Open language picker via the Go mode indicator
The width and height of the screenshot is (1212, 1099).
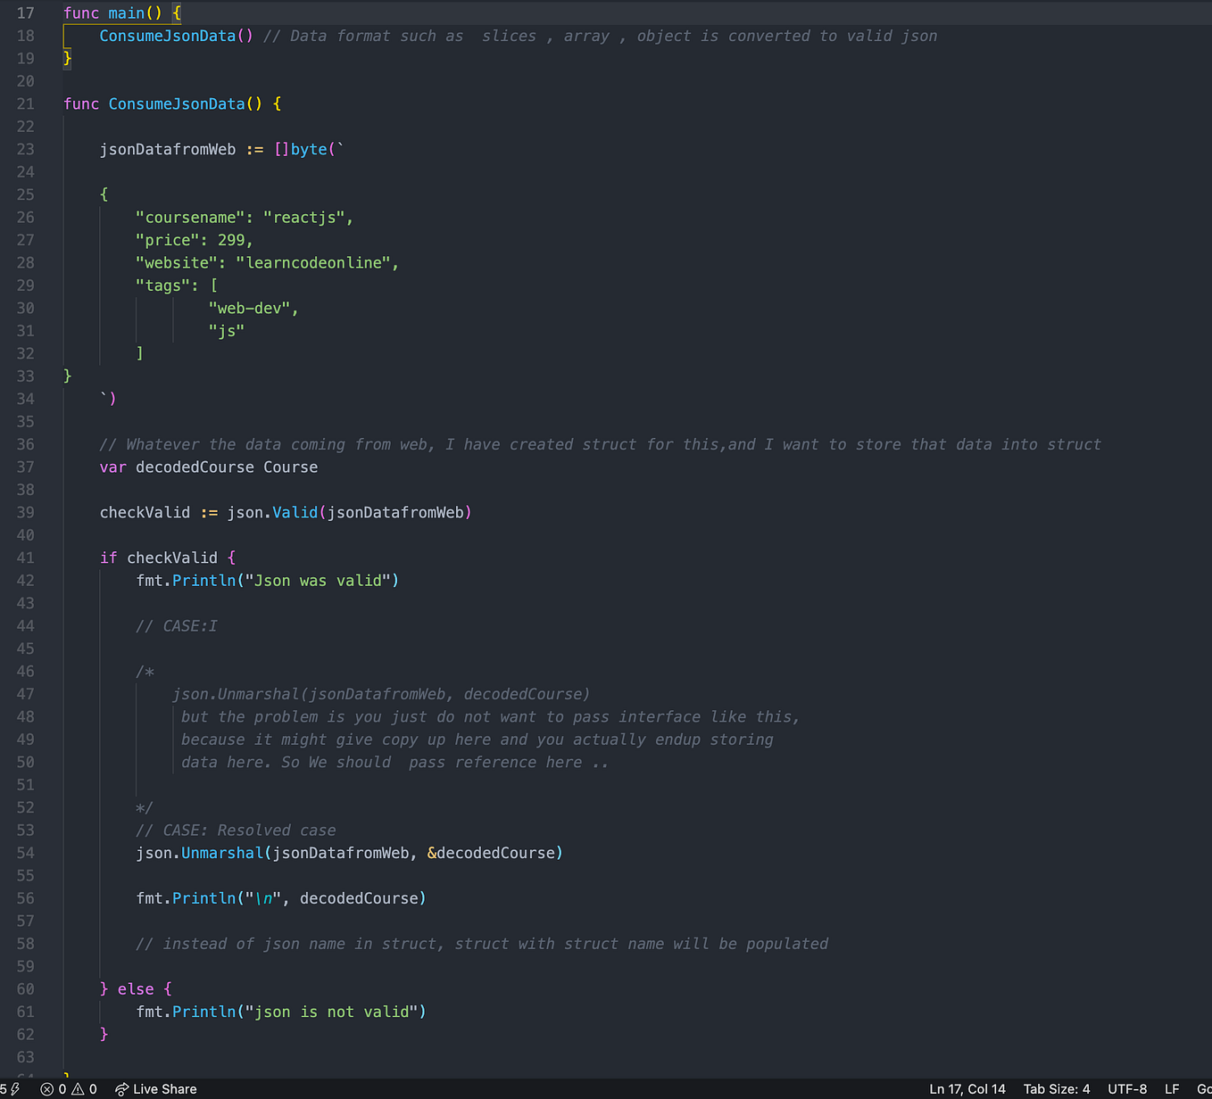[x=1205, y=1088]
